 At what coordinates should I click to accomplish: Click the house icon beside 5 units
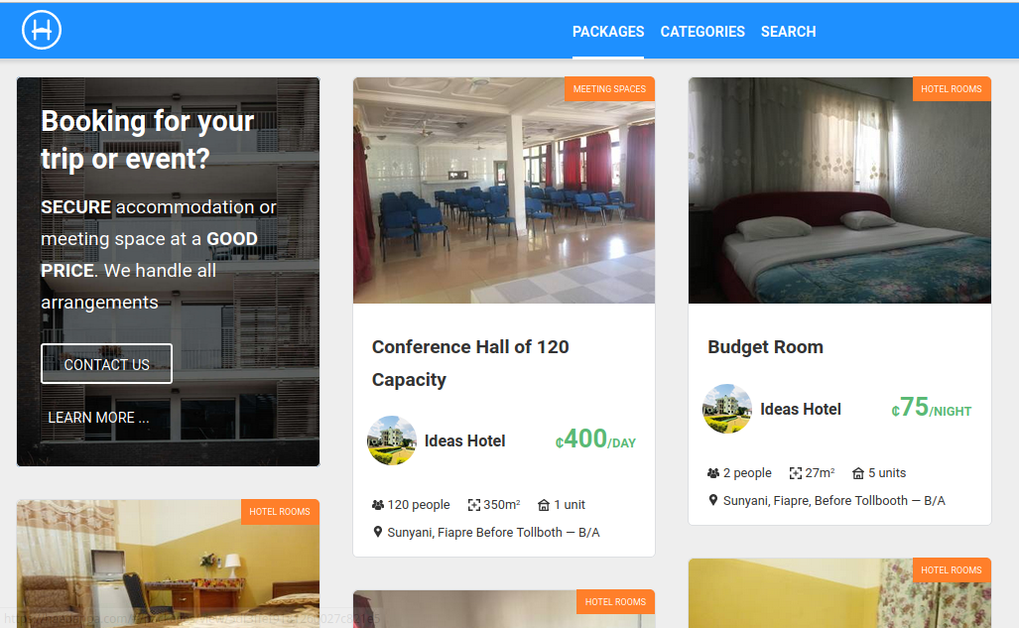[x=858, y=473]
